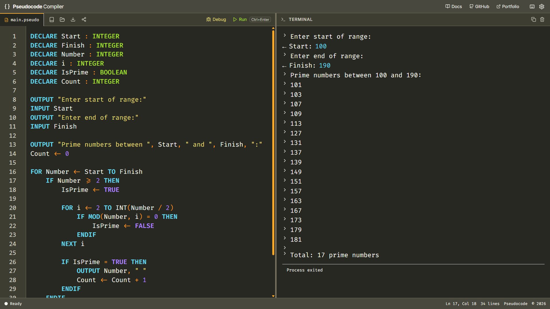The width and height of the screenshot is (550, 309).
Task: Click the output line showing 101
Action: tap(296, 85)
